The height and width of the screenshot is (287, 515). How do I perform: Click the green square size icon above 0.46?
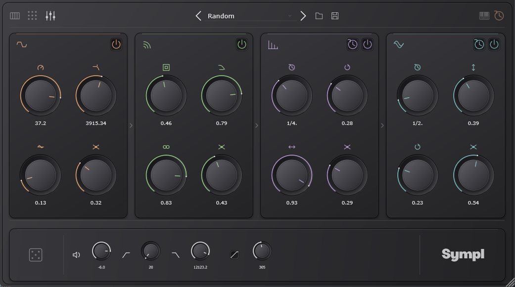166,67
